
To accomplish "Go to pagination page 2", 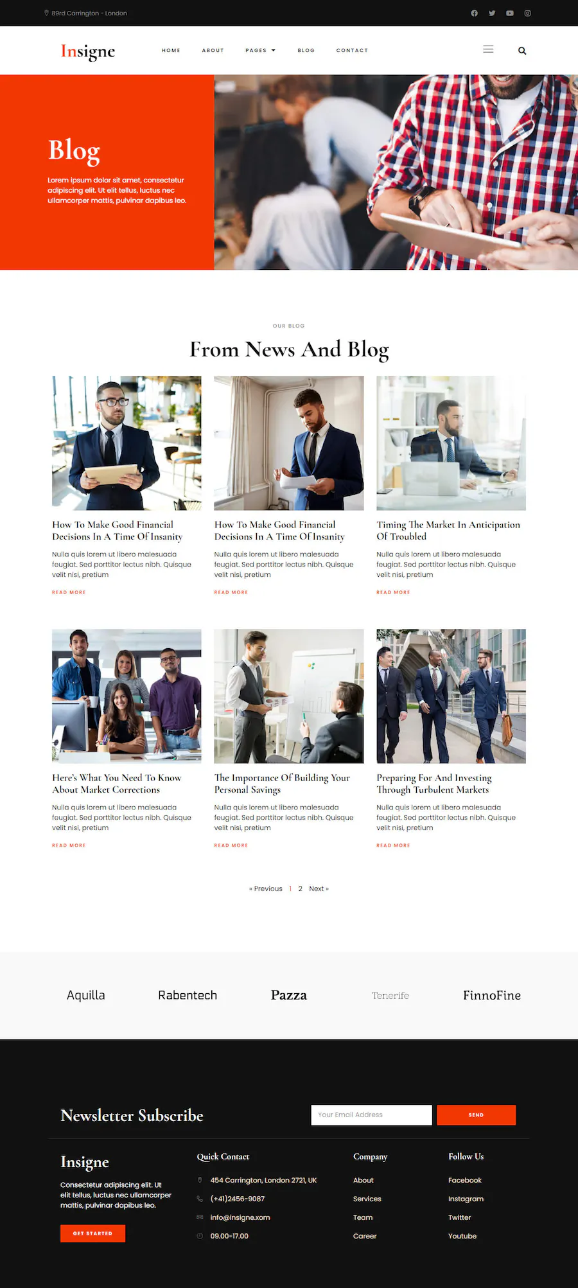I will point(300,888).
